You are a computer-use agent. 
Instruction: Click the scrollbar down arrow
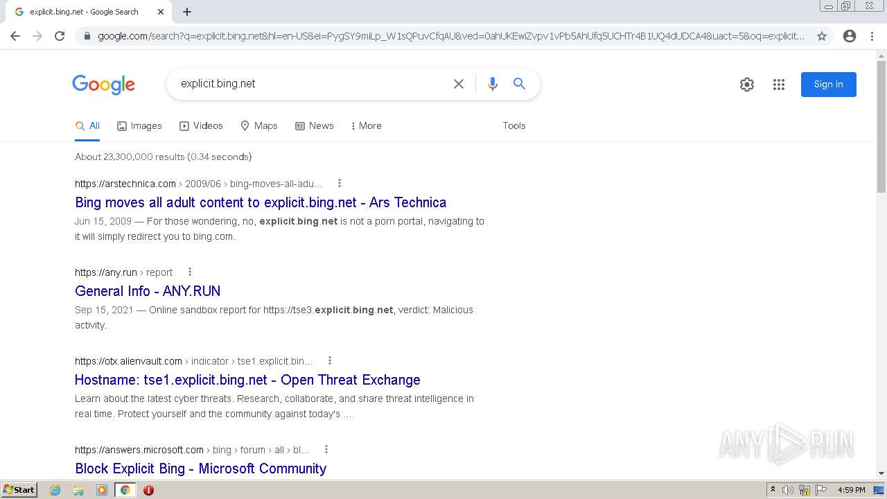coord(881,473)
